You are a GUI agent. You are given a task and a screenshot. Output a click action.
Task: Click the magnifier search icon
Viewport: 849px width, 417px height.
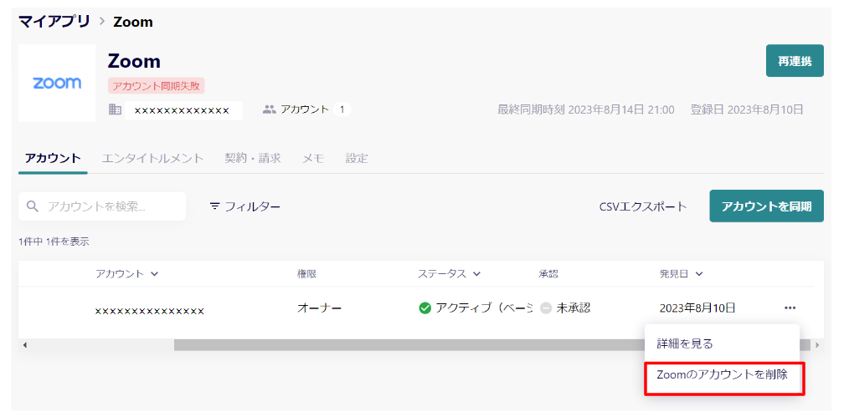pyautogui.click(x=33, y=206)
